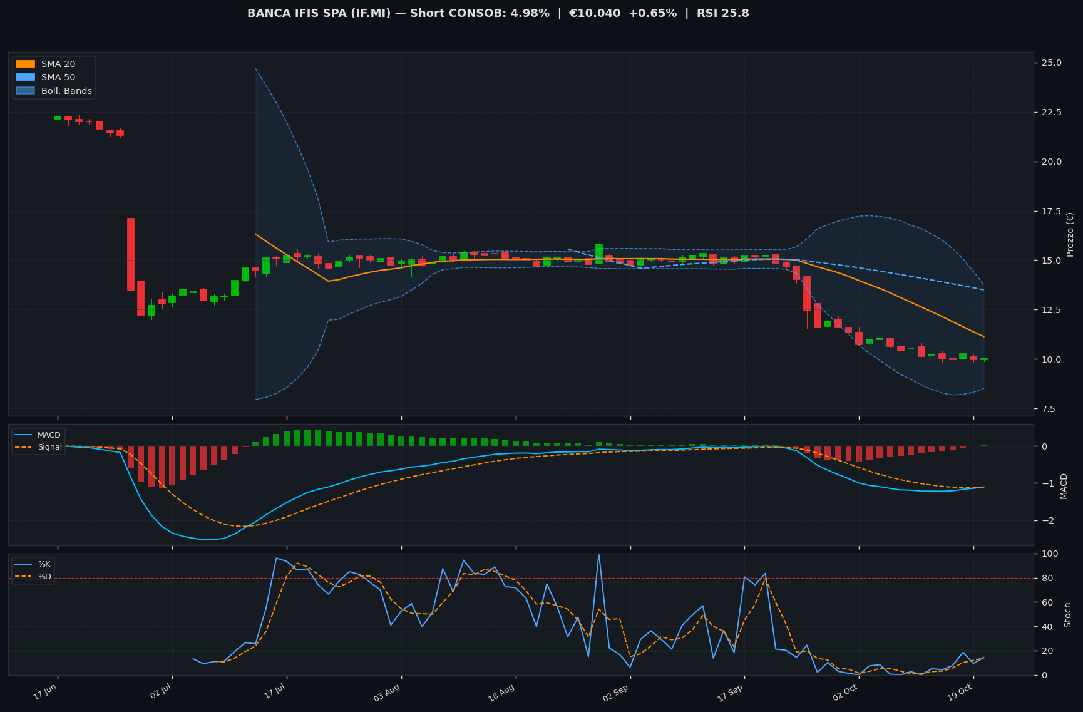Click the '17 Jul' date axis label
Image resolution: width=1083 pixels, height=712 pixels.
click(275, 691)
